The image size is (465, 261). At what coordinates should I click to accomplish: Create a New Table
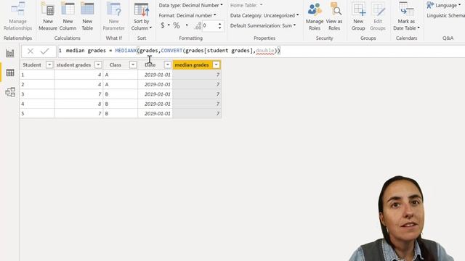(x=87, y=16)
